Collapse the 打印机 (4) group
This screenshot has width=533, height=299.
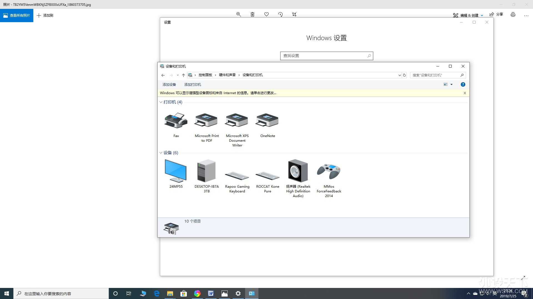coord(161,102)
